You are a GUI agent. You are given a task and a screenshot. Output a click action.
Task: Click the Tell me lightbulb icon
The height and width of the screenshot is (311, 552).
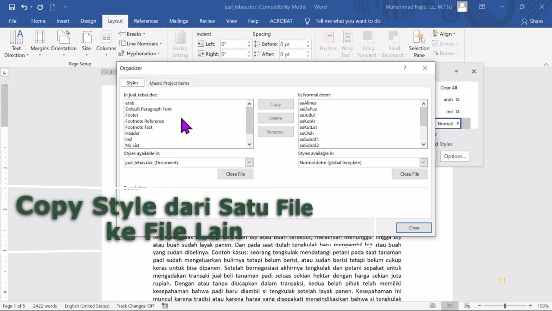click(x=307, y=21)
